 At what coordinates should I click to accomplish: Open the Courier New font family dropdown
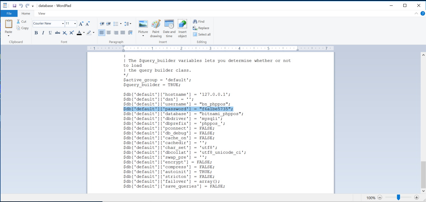(x=63, y=23)
